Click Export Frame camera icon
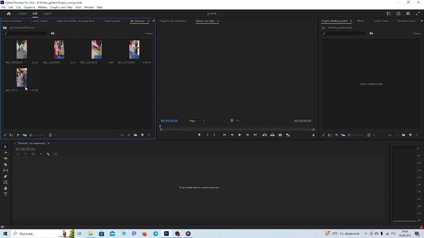424x238 pixels. [x=280, y=135]
